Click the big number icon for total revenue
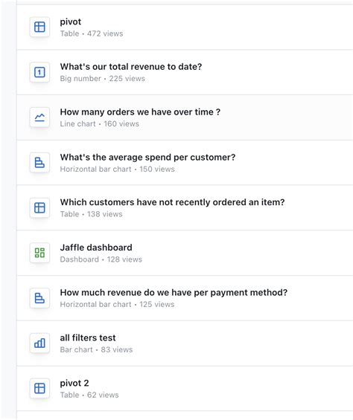Viewport: 353px width, 420px height. click(39, 72)
